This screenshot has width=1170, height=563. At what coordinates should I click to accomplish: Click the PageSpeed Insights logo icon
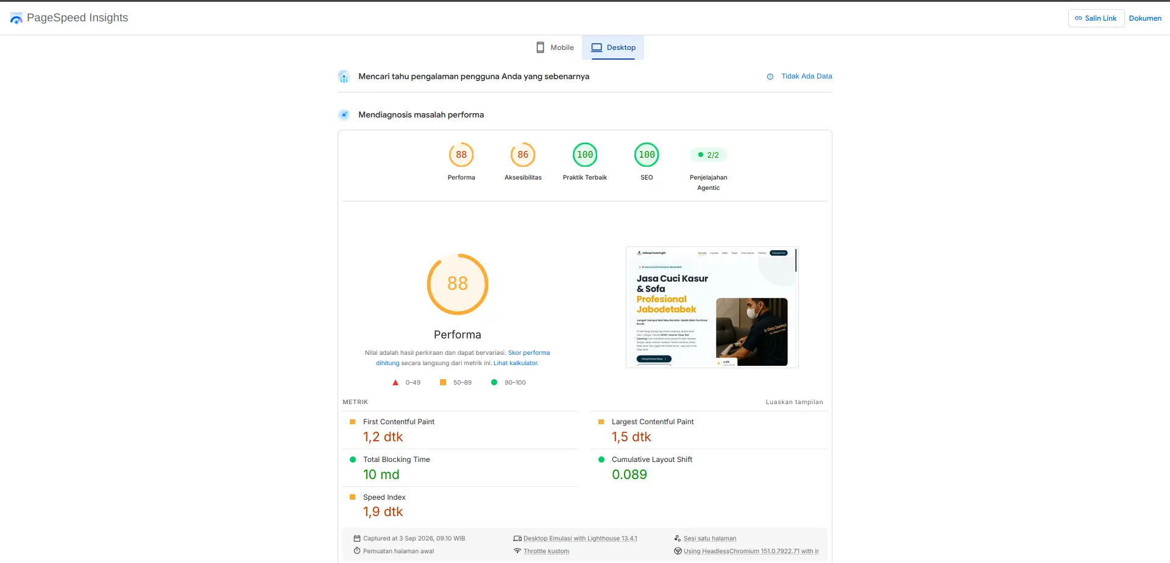click(x=16, y=18)
